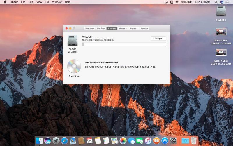Open System Preferences gear in Dock

click(173, 141)
